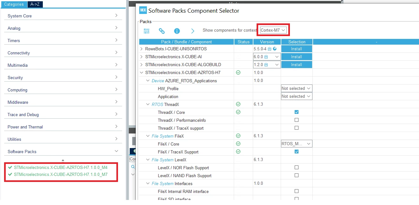Open the X-CUBE-AI version 6.0.0 dropdown
The width and height of the screenshot is (419, 205).
tap(267, 57)
